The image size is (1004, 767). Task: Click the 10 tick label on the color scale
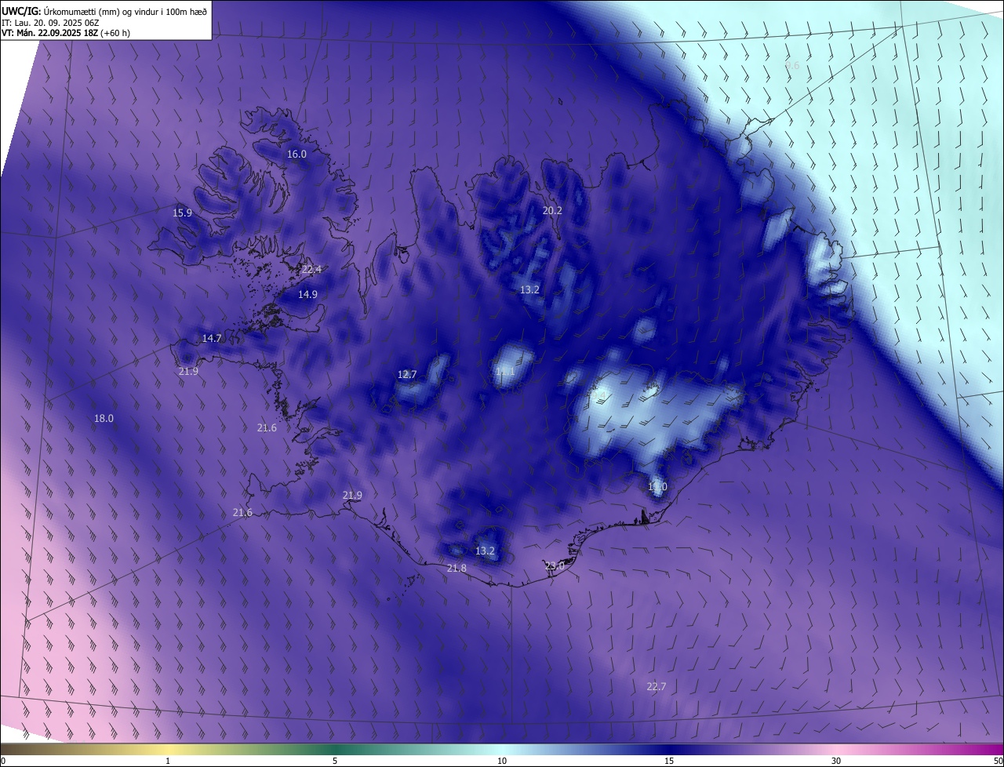[x=502, y=761]
